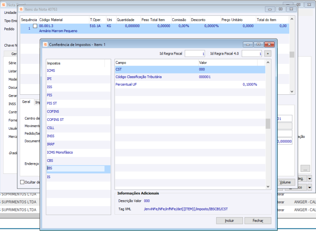This screenshot has height=231, width=316.
Task: Minimize the Itens da Nota 40763 window
Action: pos(270,9)
